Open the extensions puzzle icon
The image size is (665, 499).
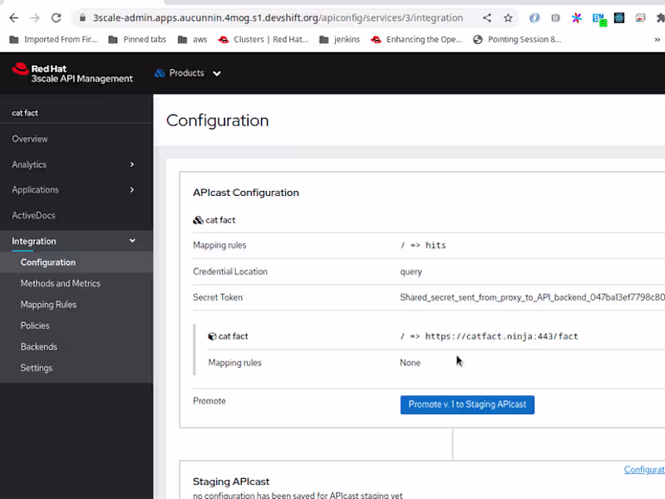point(660,17)
